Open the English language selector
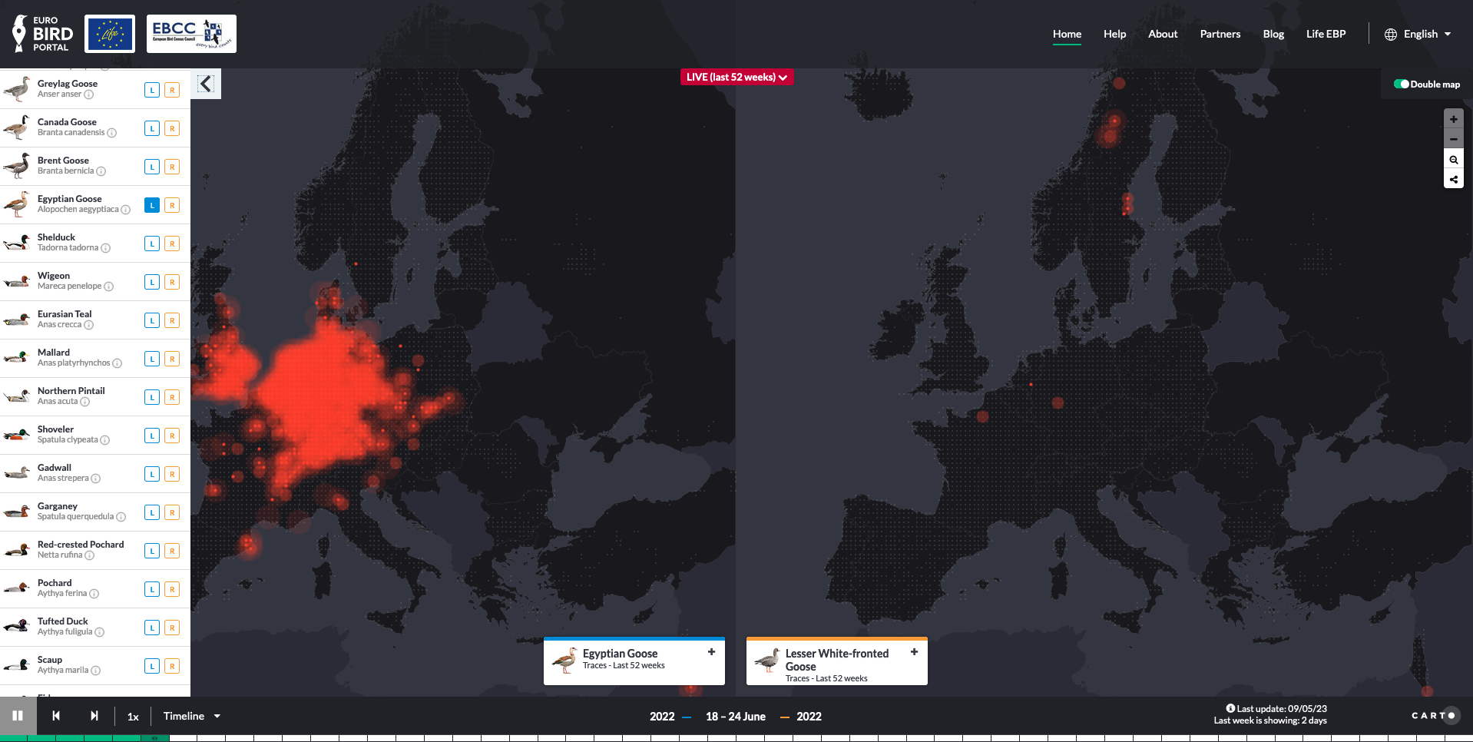This screenshot has width=1473, height=742. (1418, 34)
